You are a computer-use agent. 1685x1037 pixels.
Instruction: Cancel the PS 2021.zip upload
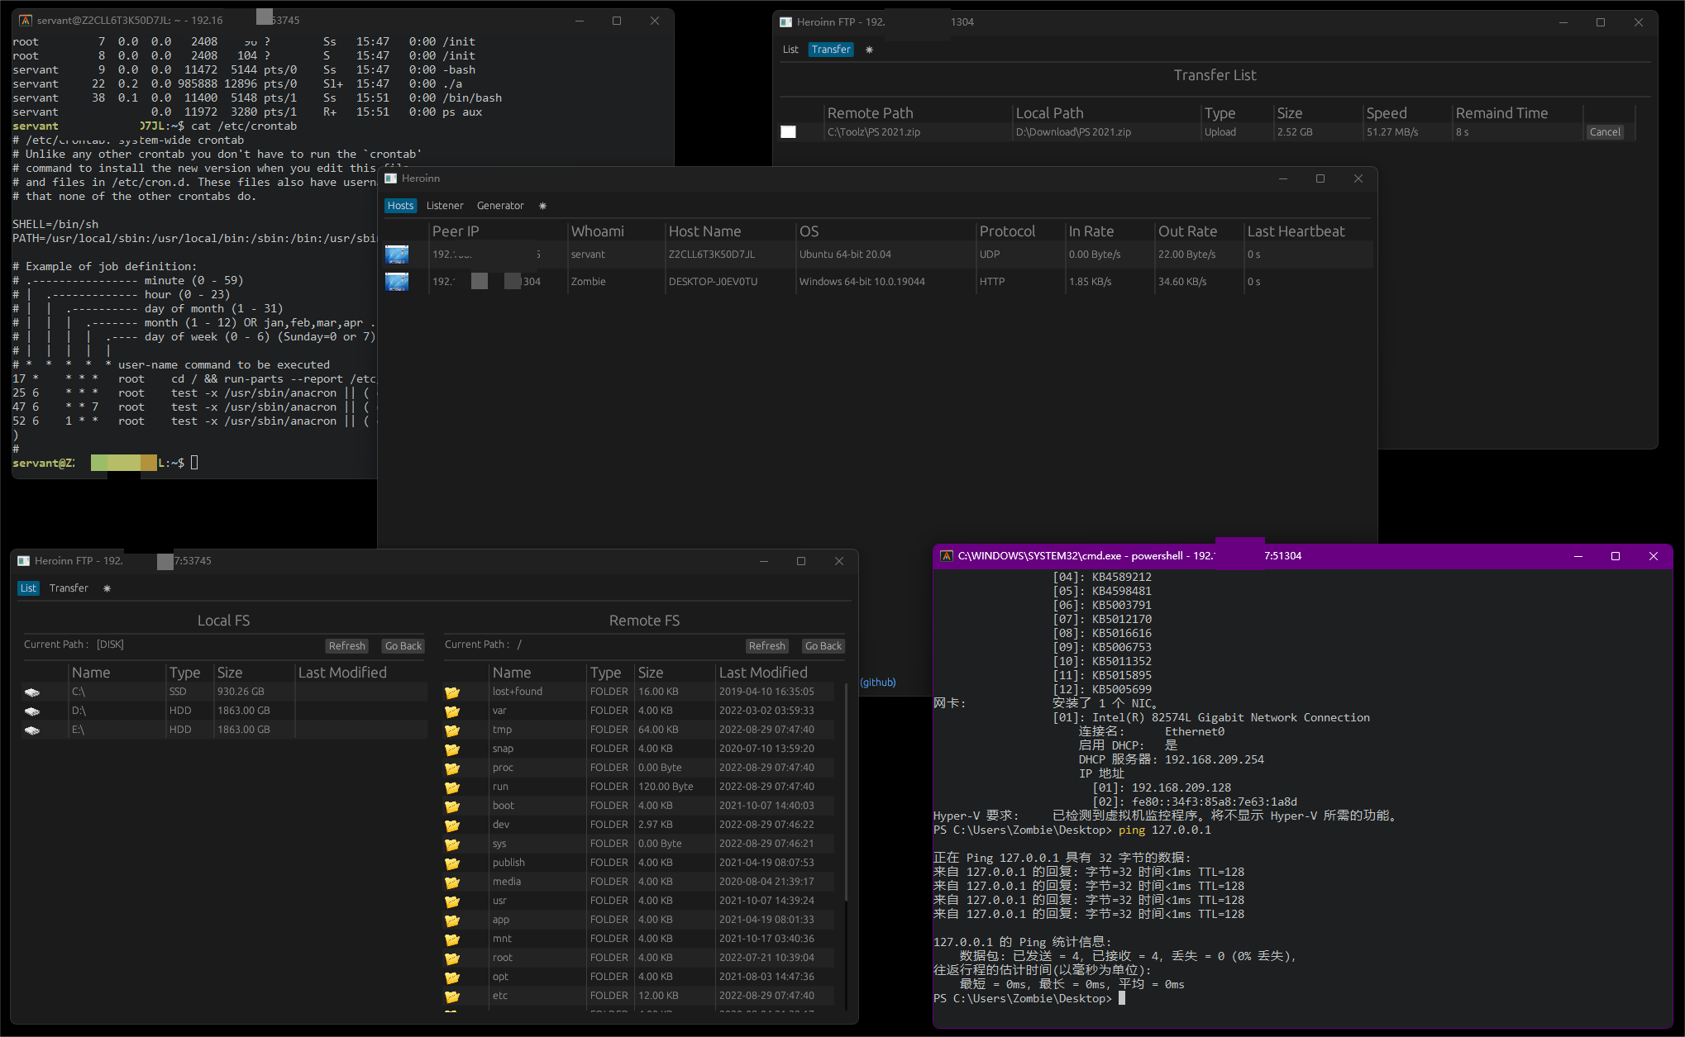click(x=1604, y=132)
